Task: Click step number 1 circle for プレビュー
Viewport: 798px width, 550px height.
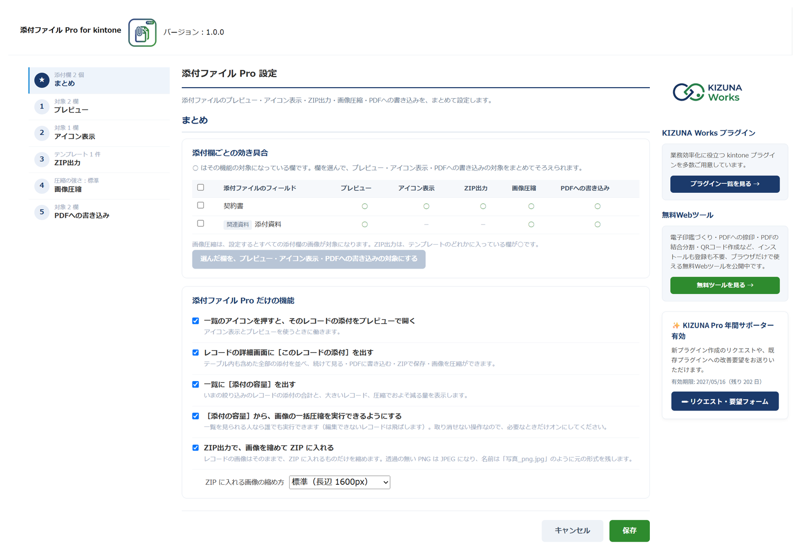Action: tap(42, 106)
